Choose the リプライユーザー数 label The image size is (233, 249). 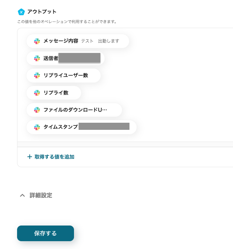click(66, 75)
